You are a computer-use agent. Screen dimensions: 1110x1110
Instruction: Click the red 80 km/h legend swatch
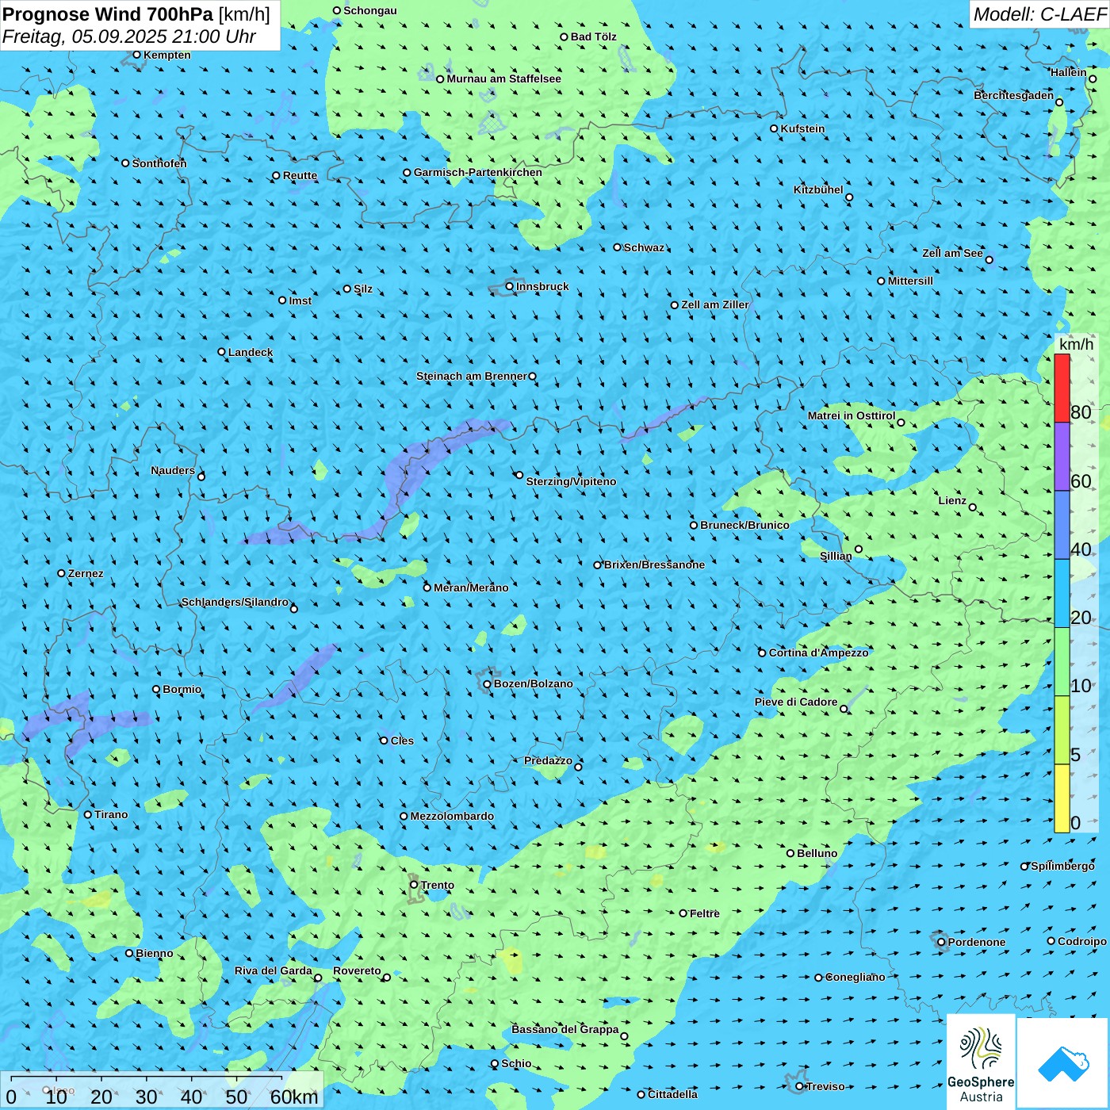coord(1062,388)
